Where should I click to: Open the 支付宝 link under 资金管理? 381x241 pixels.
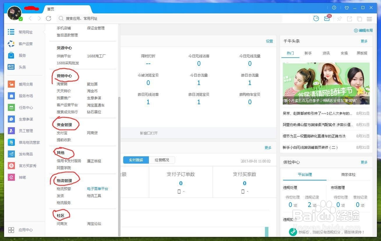tap(62, 133)
